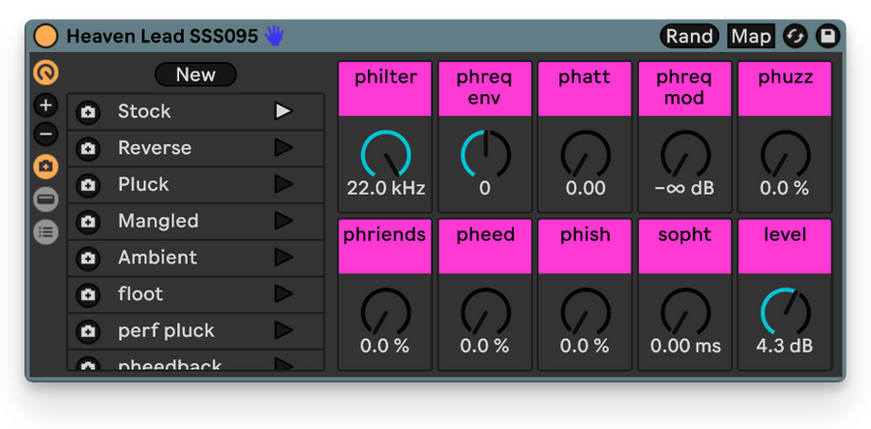Click the blue hand icon beside the title
This screenshot has height=429, width=871.
click(x=274, y=36)
